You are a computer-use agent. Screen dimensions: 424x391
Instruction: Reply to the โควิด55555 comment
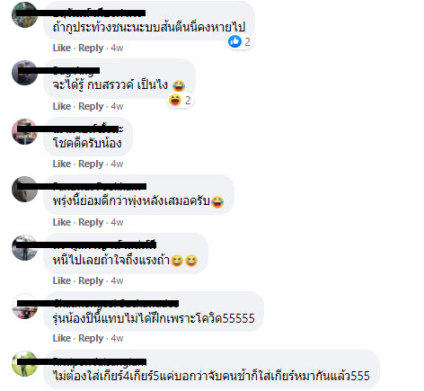(91, 338)
